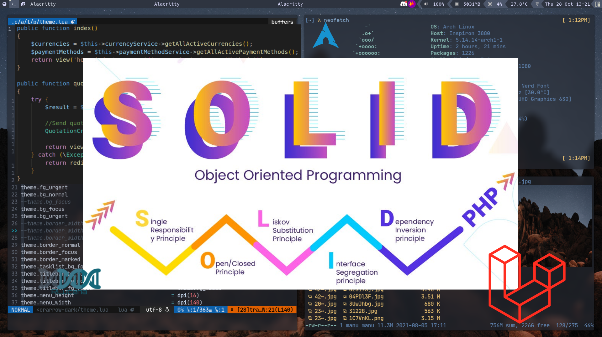Click the Packages: 1226 line
This screenshot has height=337, width=602.
tap(452, 53)
